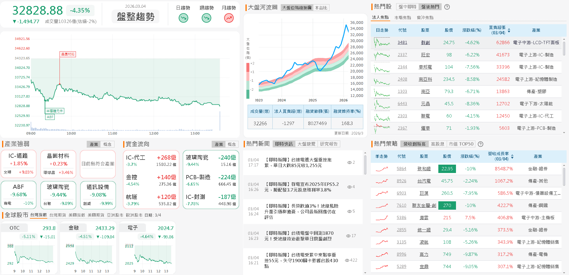Open stock link 群創
The width and height of the screenshot is (569, 275).
point(425,42)
